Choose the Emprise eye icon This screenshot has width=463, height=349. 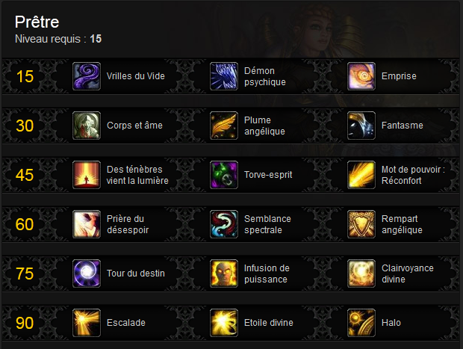pos(361,76)
